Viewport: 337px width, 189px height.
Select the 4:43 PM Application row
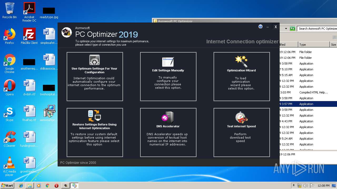[x=308, y=121]
